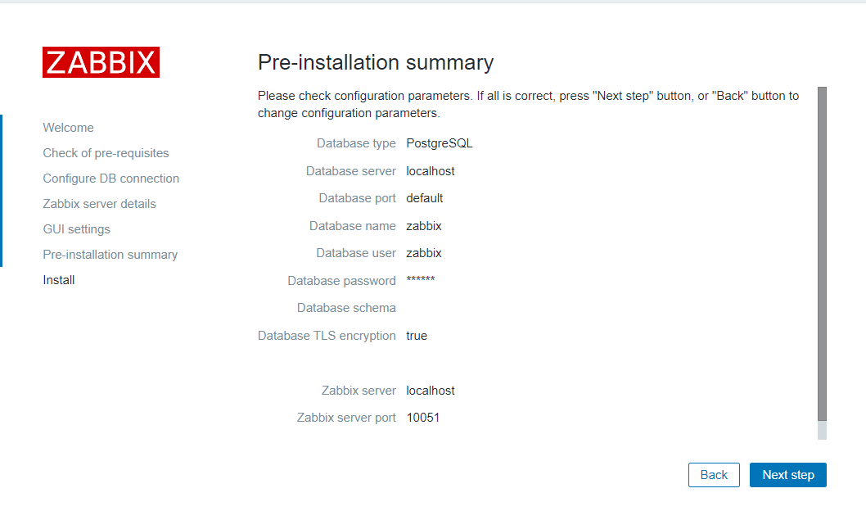Go to Check of pre-requisites step
This screenshot has width=866, height=520.
(x=106, y=153)
